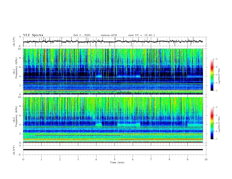This screenshot has width=232, height=179.
Task: Click the "5" tick on ch.1(V) axis
Action: [x=21, y=37]
